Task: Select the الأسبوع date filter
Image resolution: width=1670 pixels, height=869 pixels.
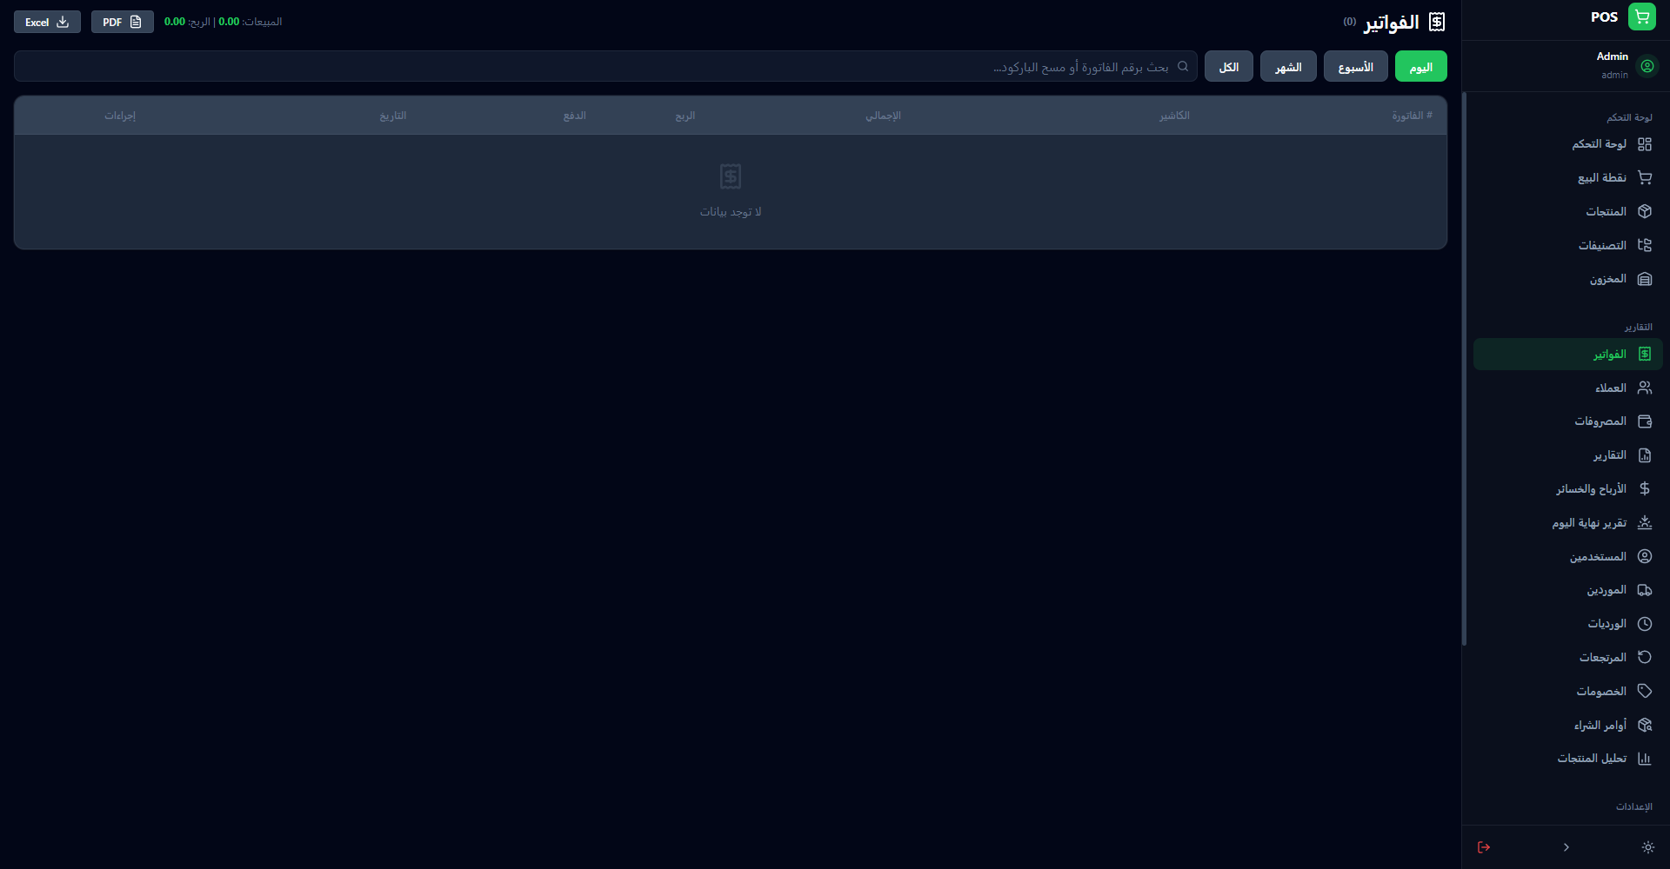Action: (1356, 66)
